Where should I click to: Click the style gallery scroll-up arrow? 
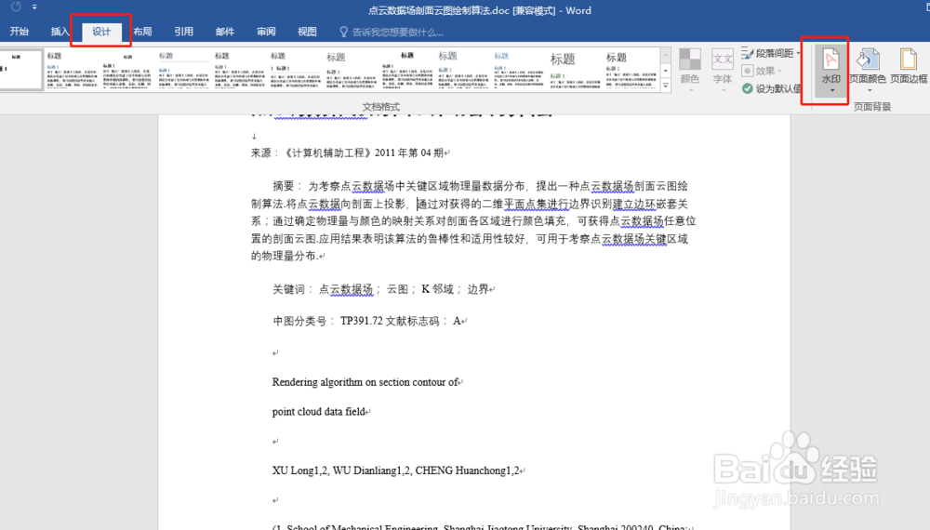point(666,55)
